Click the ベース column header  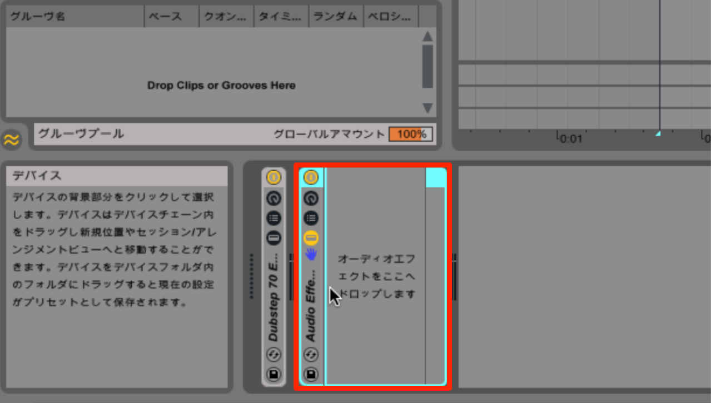172,17
